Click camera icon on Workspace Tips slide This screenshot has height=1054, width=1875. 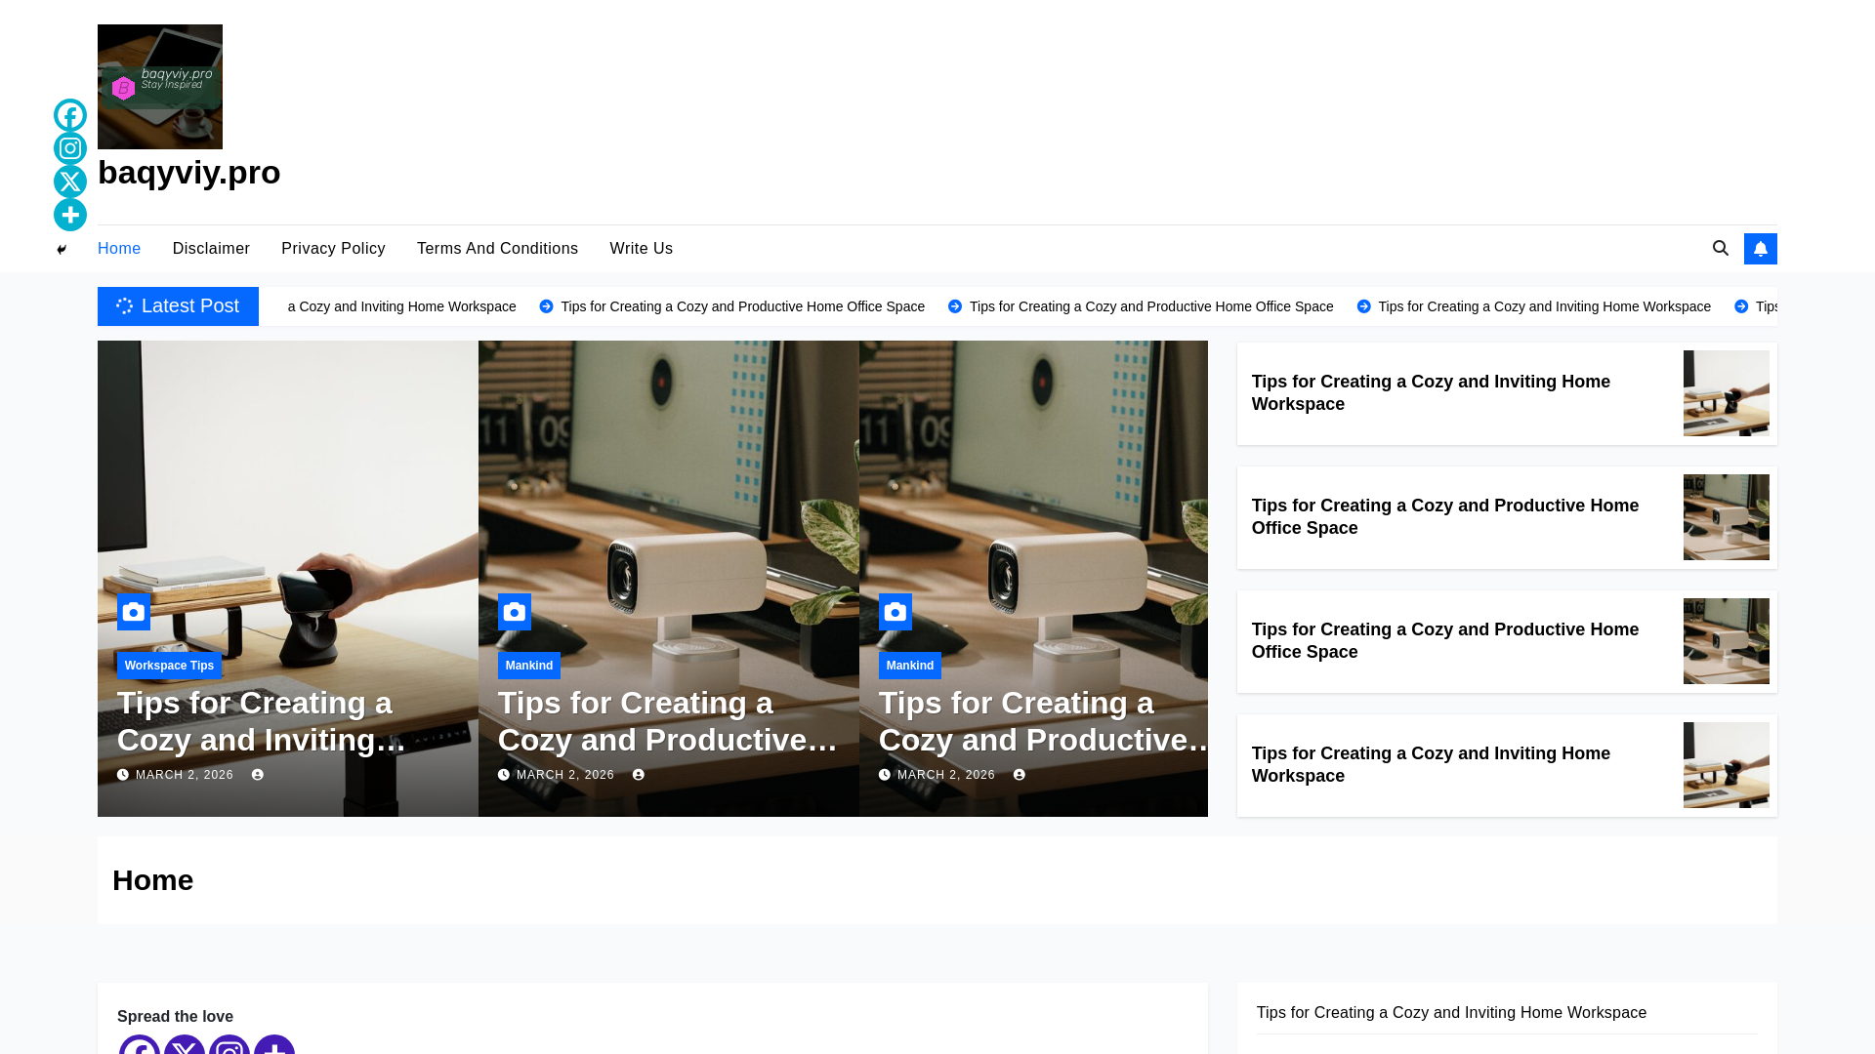point(134,612)
